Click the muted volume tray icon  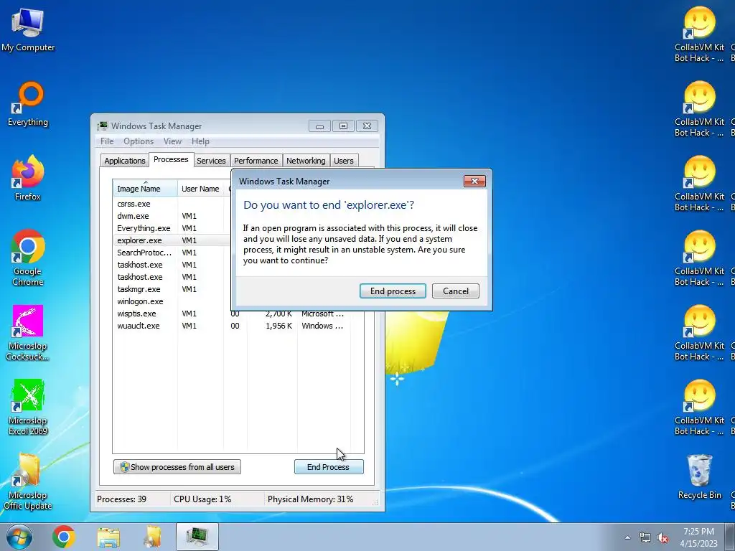click(x=663, y=537)
